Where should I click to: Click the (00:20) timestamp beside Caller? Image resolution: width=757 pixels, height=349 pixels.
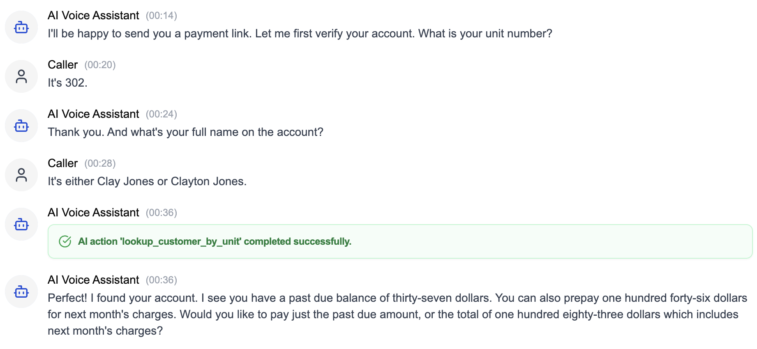click(x=100, y=65)
